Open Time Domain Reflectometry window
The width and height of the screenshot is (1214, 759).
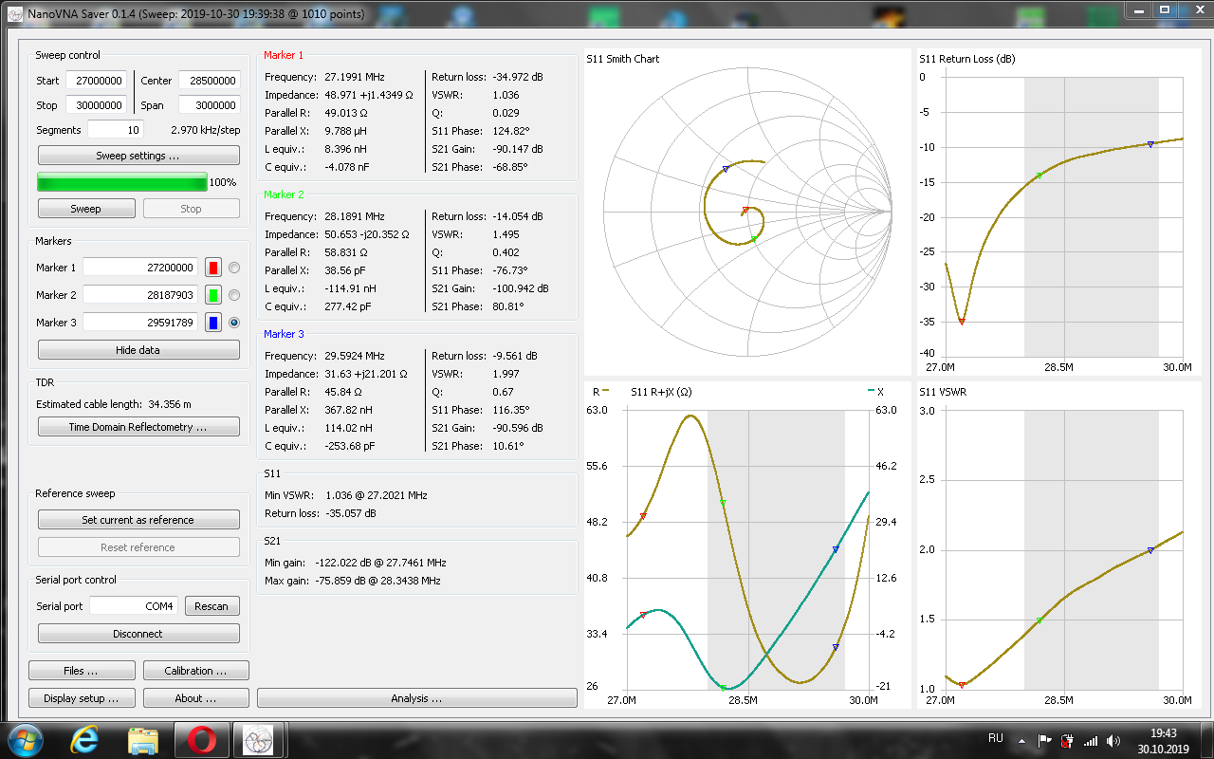tap(138, 427)
